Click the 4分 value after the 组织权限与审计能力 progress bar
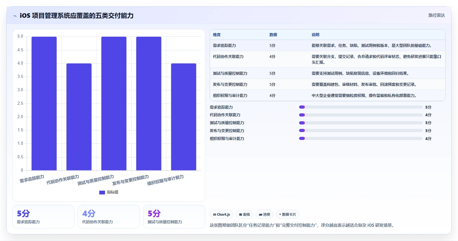Viewport: 458px width, 241px height. tap(429, 139)
